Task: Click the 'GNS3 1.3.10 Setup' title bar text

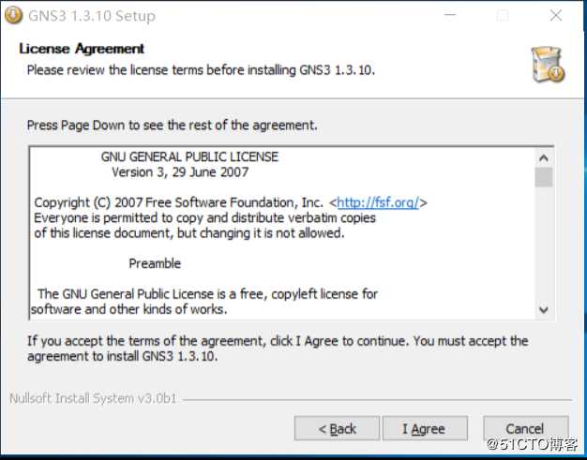Action: pyautogui.click(x=92, y=16)
